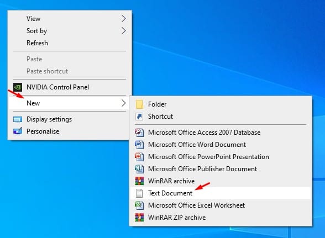Expand the New submenu chevron
Viewport: 325px width, 238px height.
point(124,103)
